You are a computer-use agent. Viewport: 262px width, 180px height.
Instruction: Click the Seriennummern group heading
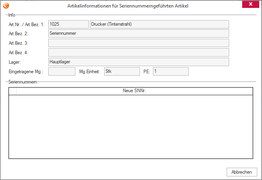(x=23, y=82)
